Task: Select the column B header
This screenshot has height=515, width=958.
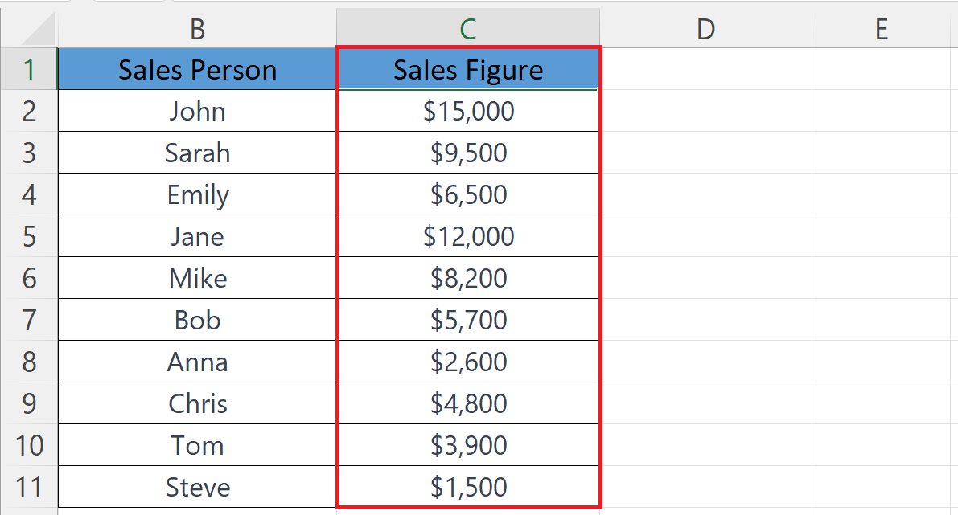Action: click(197, 29)
